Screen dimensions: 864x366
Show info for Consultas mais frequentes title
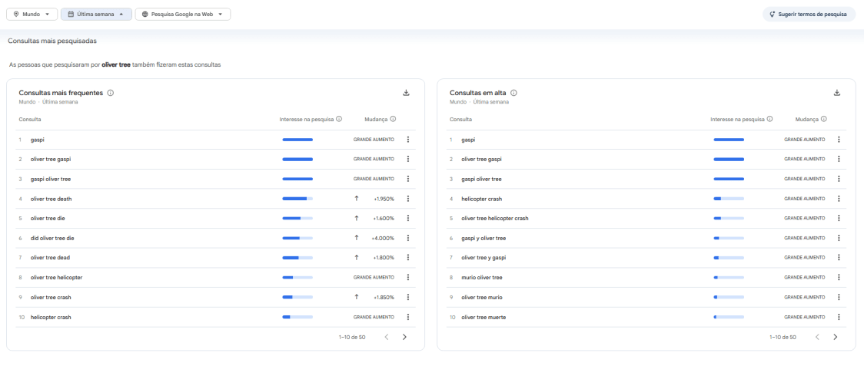click(x=110, y=93)
